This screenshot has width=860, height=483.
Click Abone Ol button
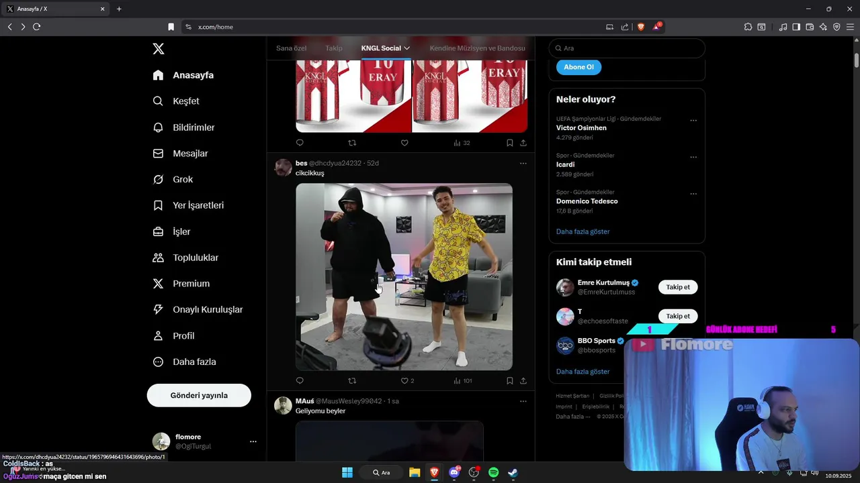click(578, 67)
